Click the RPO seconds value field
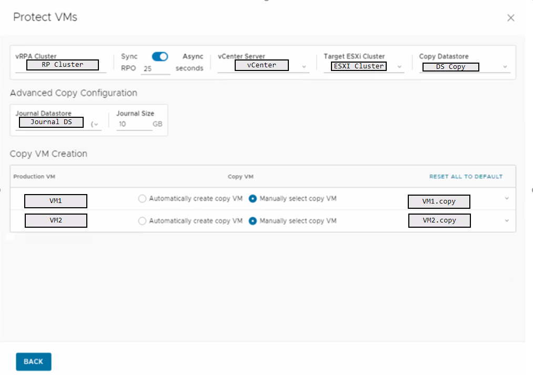533x375 pixels. point(155,68)
